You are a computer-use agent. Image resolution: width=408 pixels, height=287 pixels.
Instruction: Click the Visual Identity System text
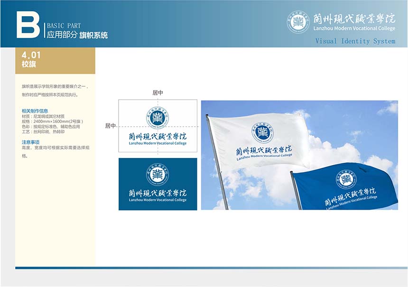355,41
